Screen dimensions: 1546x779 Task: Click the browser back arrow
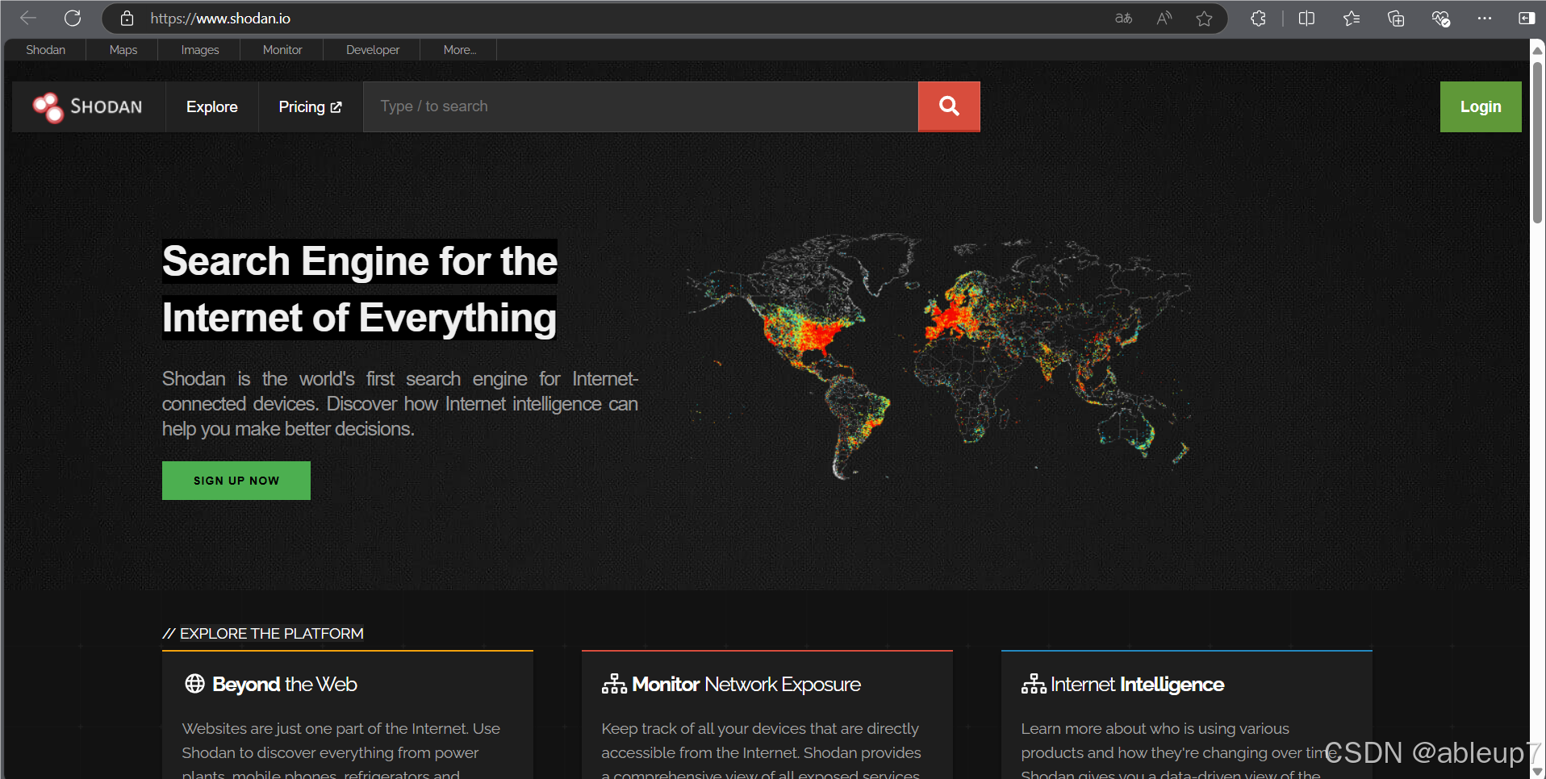pos(28,18)
